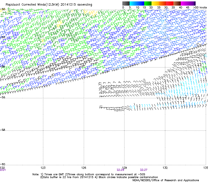Click the 129 longitude axis label
This screenshot has width=208, height=182.
(125, 168)
